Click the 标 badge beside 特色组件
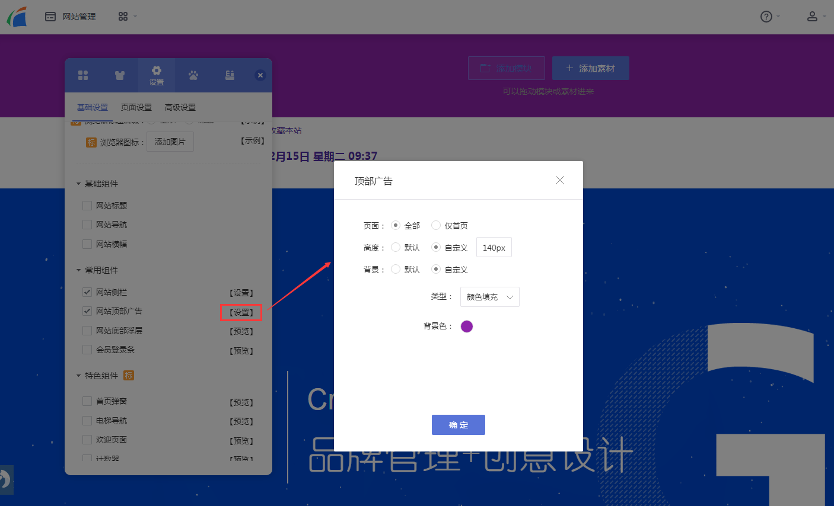 [129, 376]
